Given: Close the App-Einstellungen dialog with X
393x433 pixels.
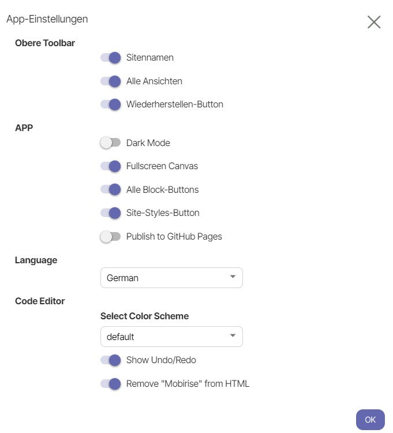Looking at the screenshot, I should (x=374, y=22).
